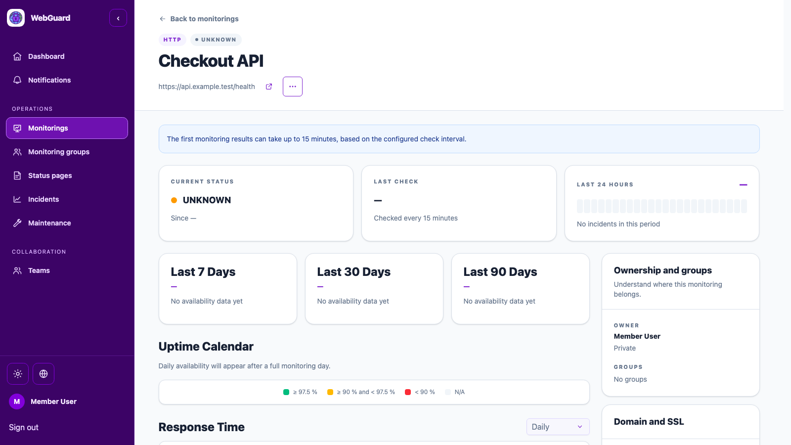Click the Last 24 Hours uptime bar

661,206
